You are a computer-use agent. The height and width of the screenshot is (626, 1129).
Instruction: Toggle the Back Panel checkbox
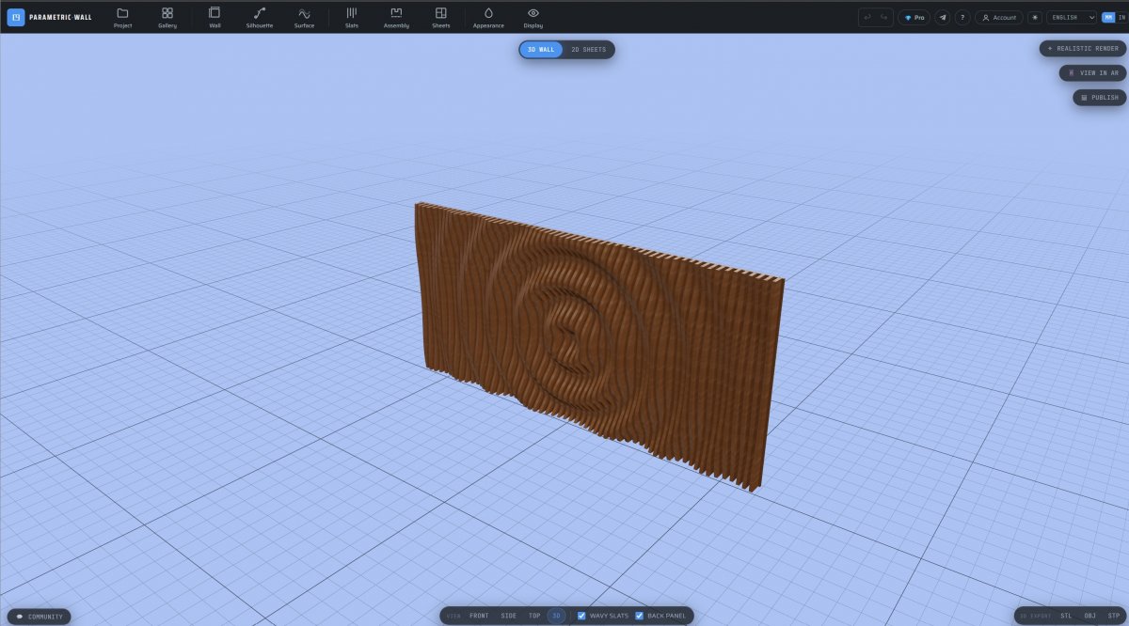click(x=640, y=616)
